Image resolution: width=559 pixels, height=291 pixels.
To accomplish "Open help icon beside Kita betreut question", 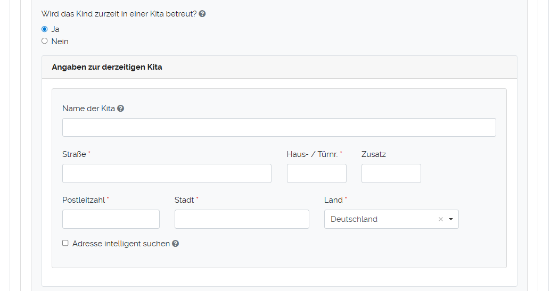I will tap(202, 14).
